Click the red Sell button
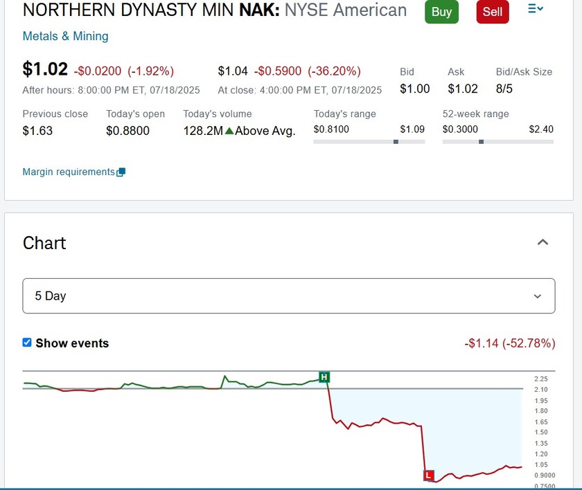Screen dimensions: 582x490 (493, 12)
